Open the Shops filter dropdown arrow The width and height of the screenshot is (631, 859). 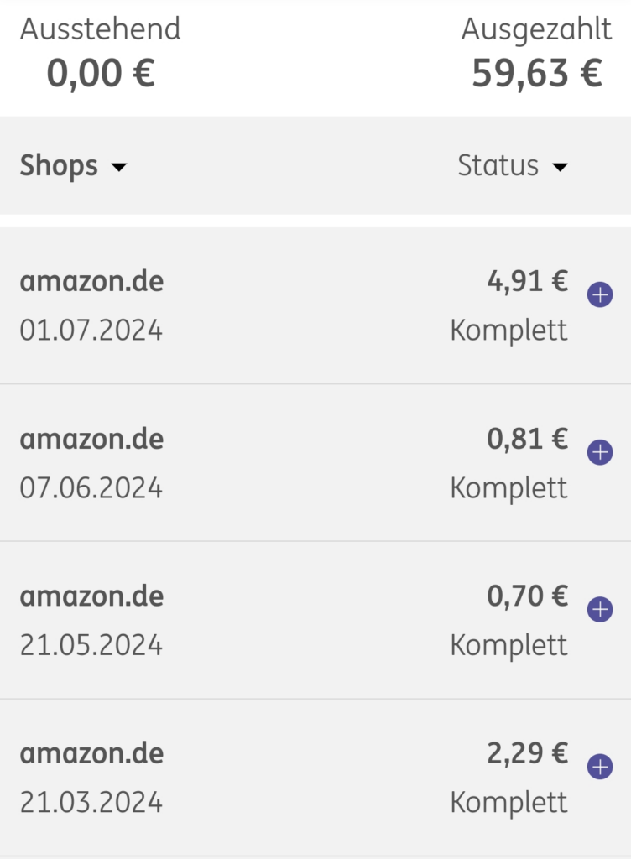click(119, 167)
